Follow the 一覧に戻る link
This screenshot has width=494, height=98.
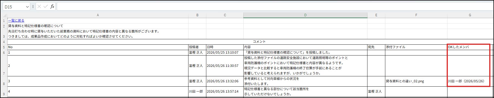point(16,21)
